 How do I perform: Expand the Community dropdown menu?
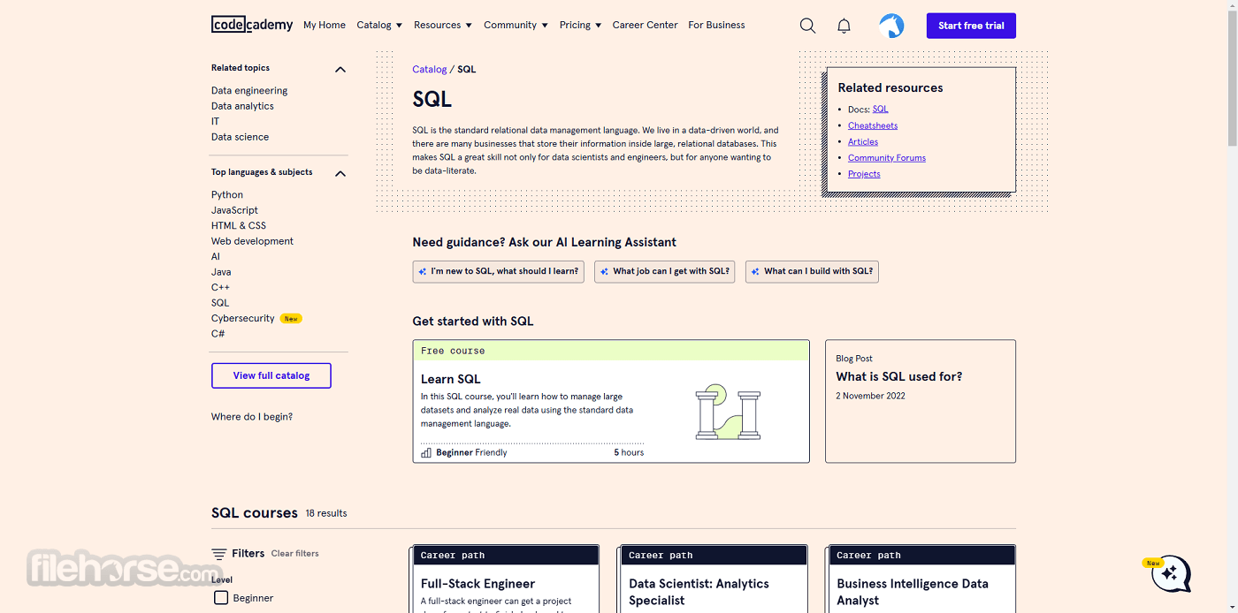[x=516, y=25]
